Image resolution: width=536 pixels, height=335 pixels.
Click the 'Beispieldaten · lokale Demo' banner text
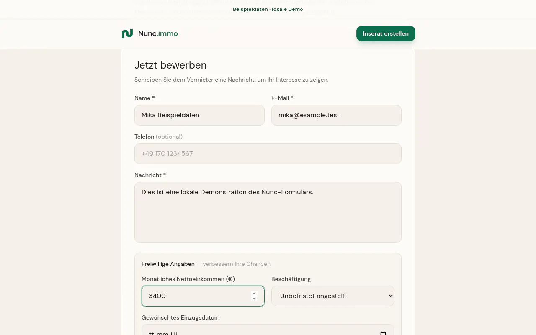(x=268, y=9)
